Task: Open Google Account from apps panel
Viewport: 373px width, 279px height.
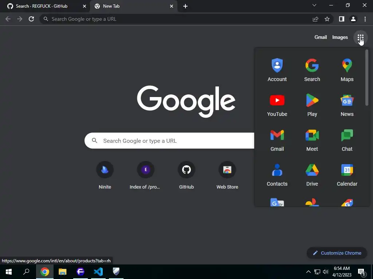Action: (x=277, y=70)
